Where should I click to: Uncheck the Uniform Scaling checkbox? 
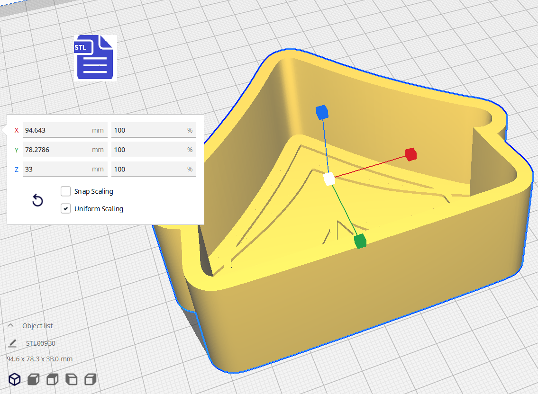66,208
